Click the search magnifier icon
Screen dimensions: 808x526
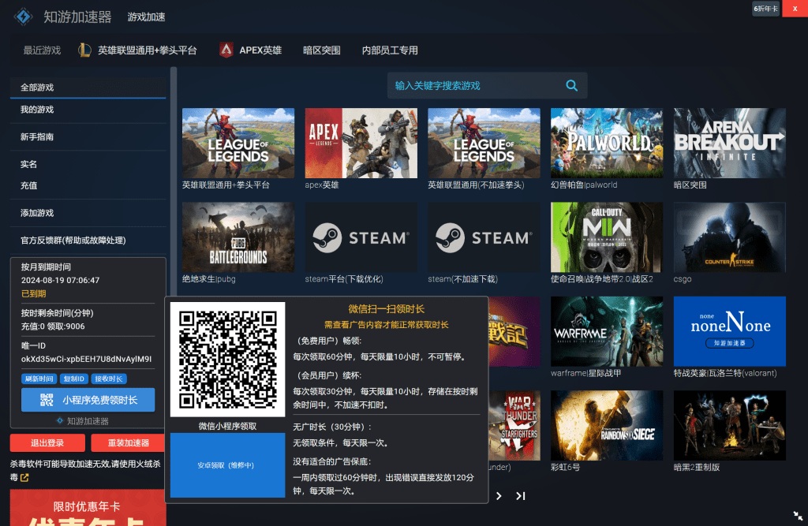tap(571, 85)
